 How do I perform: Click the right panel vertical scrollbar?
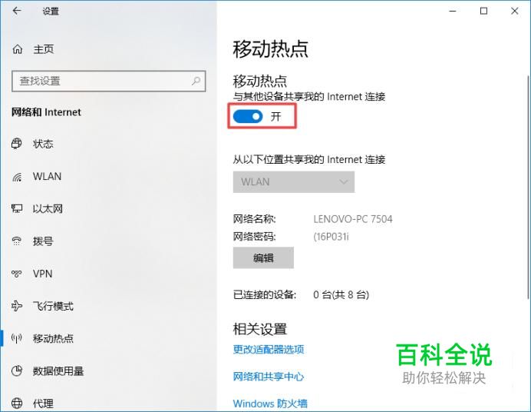point(528,187)
